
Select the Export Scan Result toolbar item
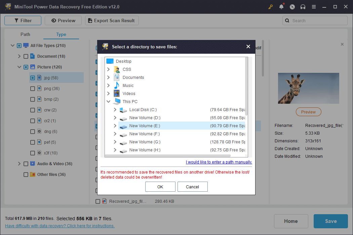pos(112,20)
